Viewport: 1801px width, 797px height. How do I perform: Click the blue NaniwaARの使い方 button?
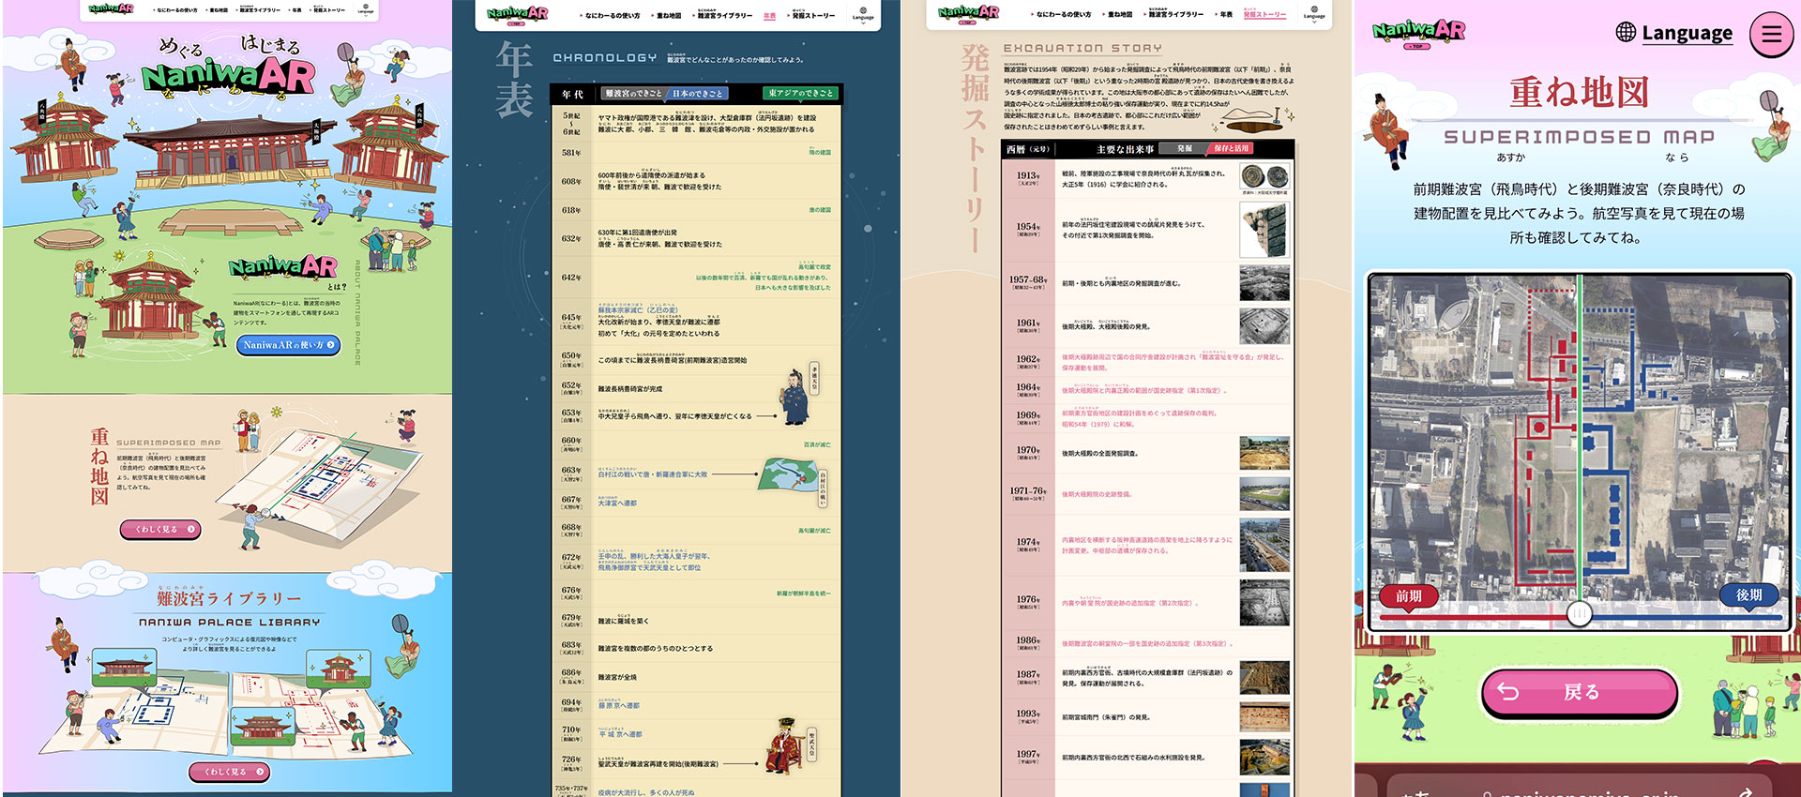(288, 345)
